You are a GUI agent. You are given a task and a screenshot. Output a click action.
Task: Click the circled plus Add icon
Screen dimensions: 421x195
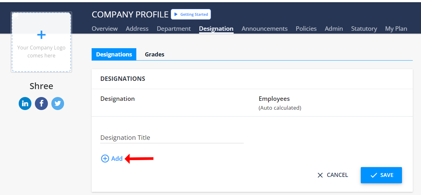105,158
